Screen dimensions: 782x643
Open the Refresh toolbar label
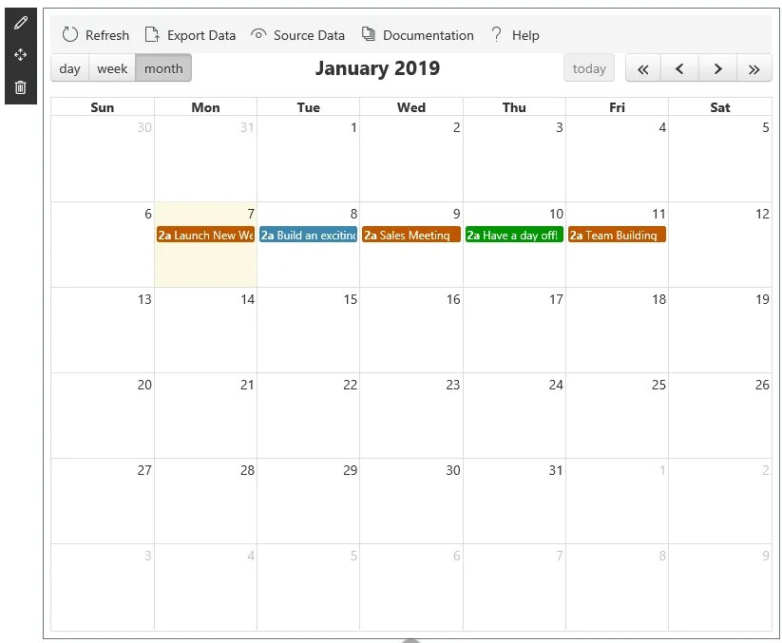(107, 35)
